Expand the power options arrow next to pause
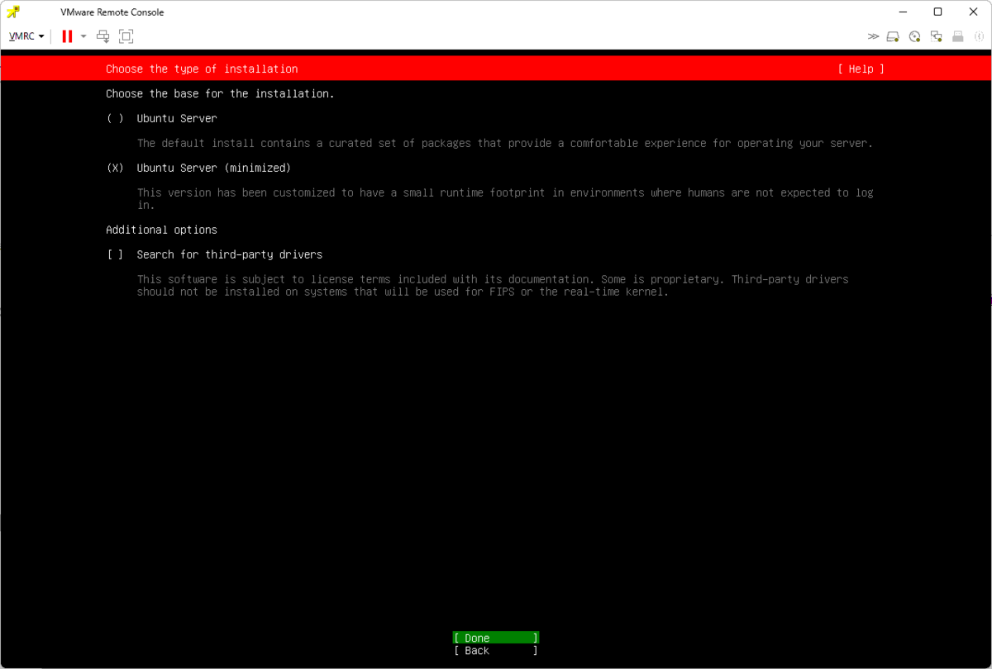992x669 pixels. point(83,36)
